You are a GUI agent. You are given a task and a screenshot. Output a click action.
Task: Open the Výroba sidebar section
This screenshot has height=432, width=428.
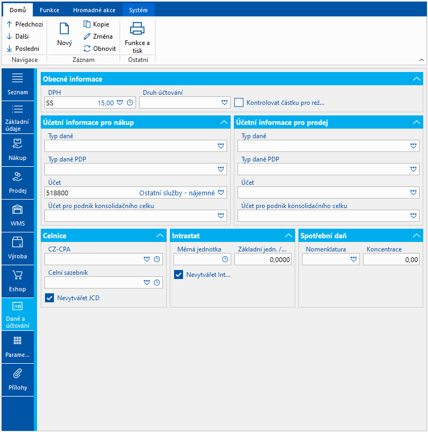click(17, 248)
